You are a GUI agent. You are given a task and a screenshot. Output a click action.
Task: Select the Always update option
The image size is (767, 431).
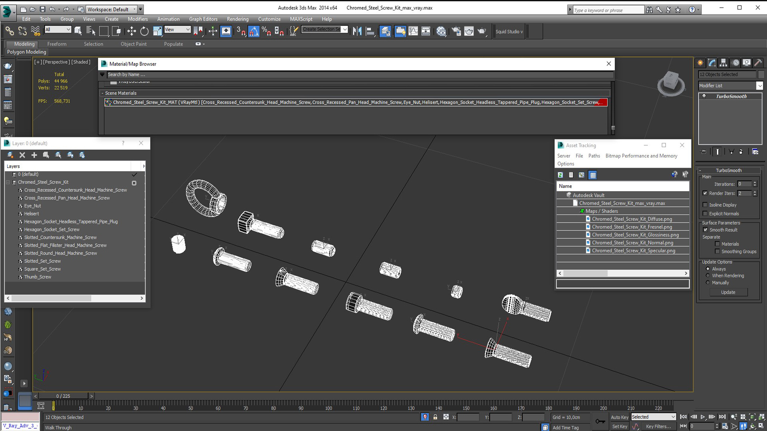click(708, 269)
